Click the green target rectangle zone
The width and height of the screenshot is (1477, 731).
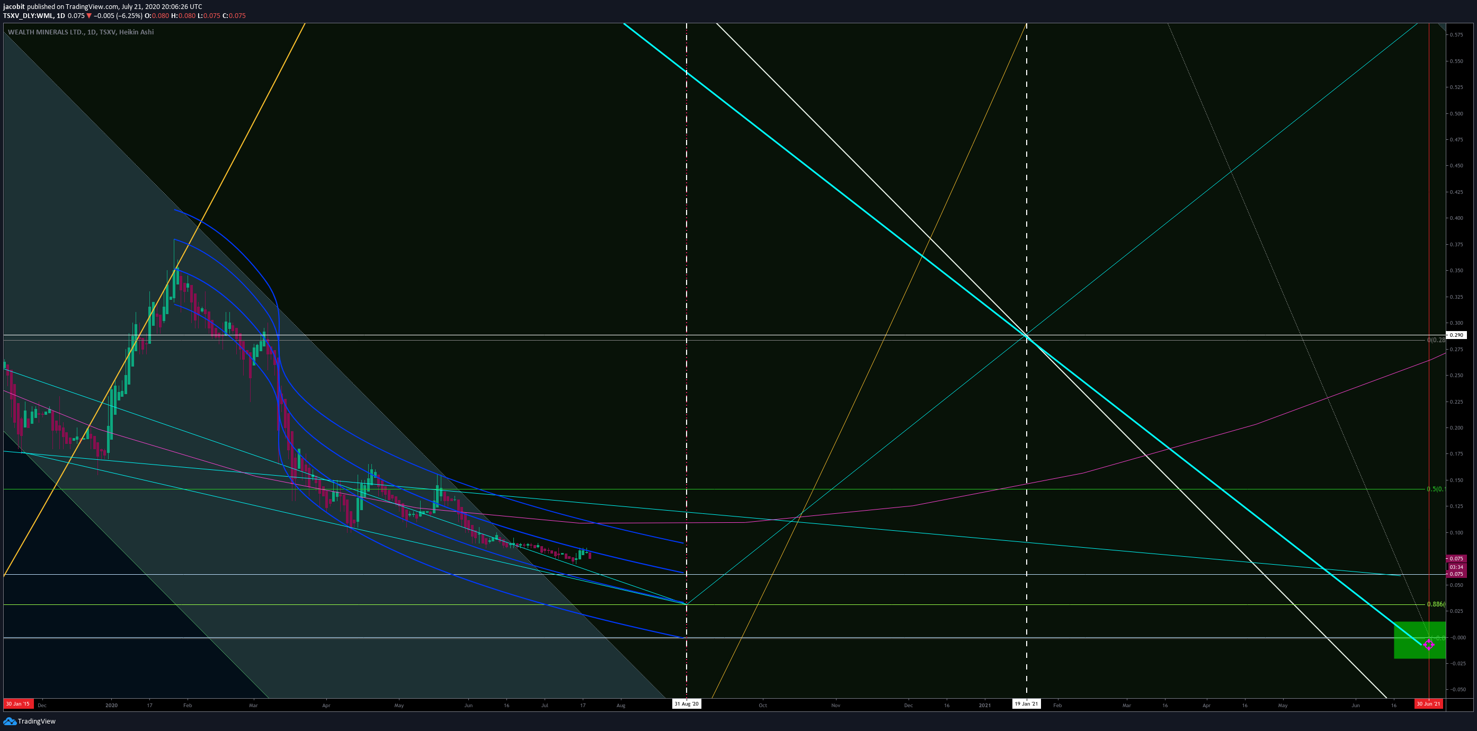point(1419,640)
